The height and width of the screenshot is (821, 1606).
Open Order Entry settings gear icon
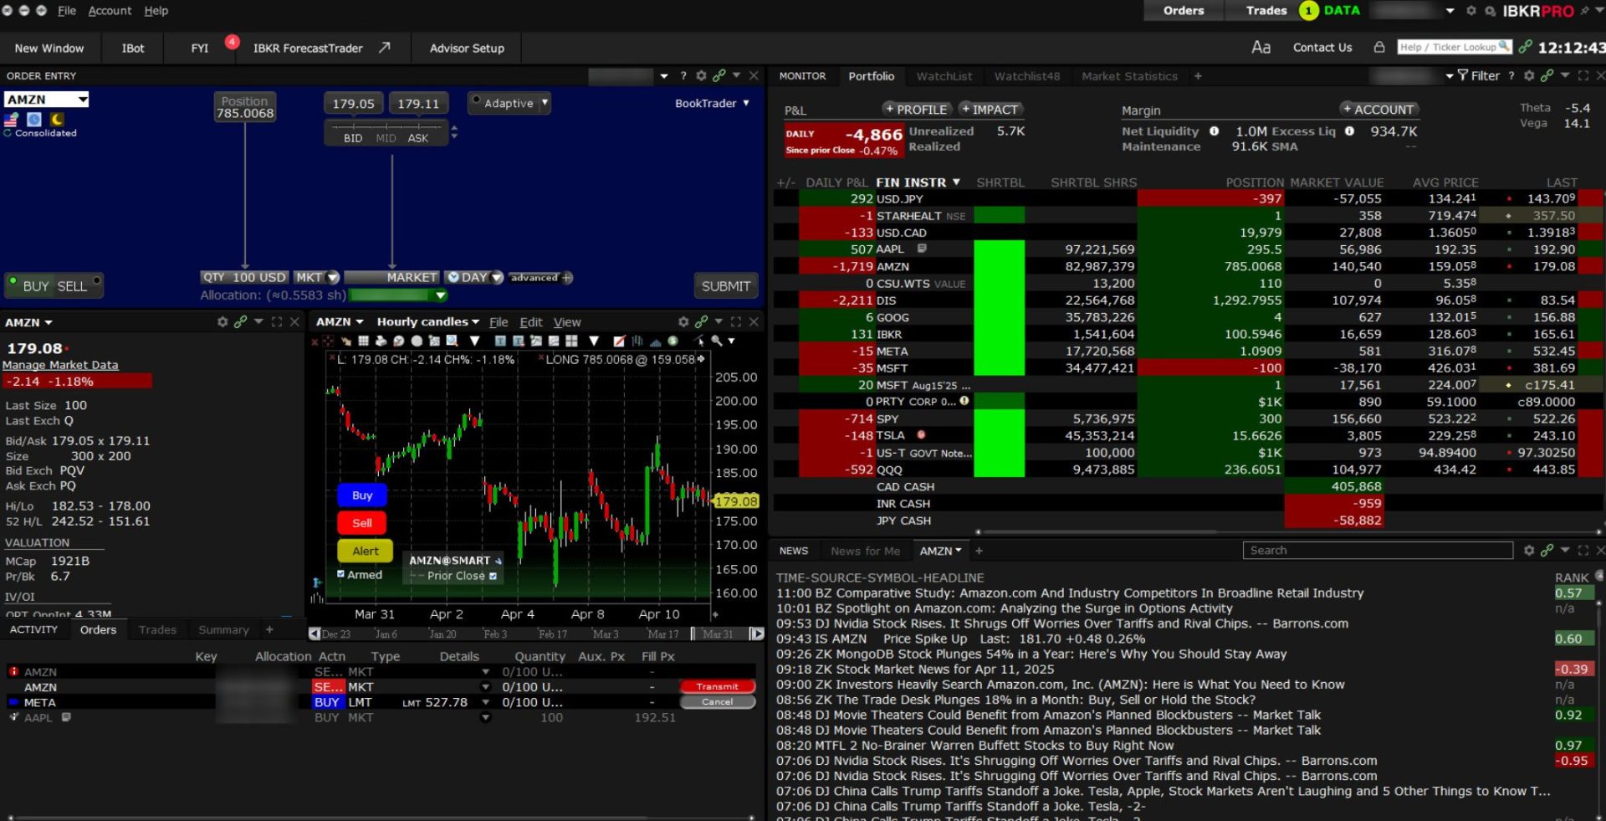point(701,76)
